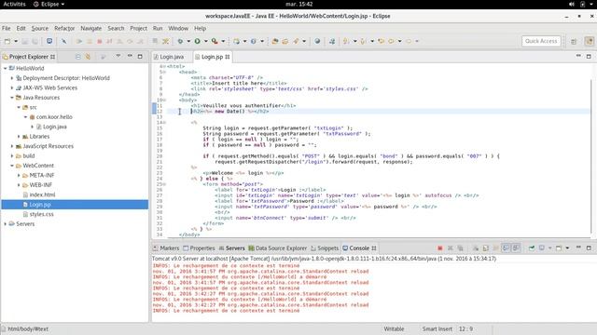597x335 pixels.
Task: Toggle Link with Editor in Project Explorer
Action: coord(88,57)
